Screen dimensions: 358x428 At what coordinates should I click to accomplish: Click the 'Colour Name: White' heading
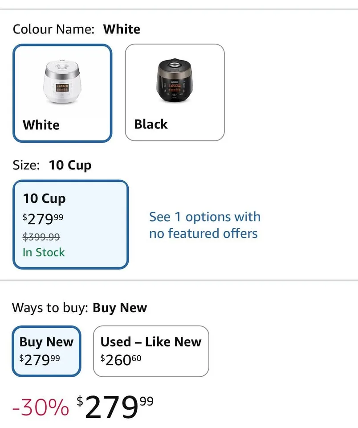tap(76, 29)
